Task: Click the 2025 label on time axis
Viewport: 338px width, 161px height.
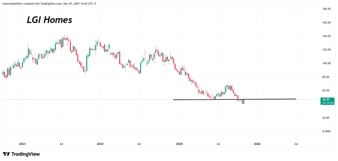Action: coord(179,144)
